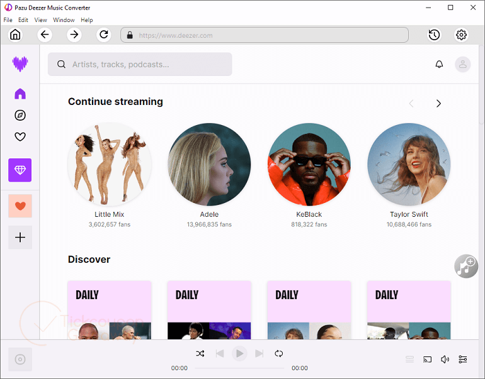This screenshot has width=485, height=379.
Task: Go to the converter home page icon
Action: [x=15, y=35]
